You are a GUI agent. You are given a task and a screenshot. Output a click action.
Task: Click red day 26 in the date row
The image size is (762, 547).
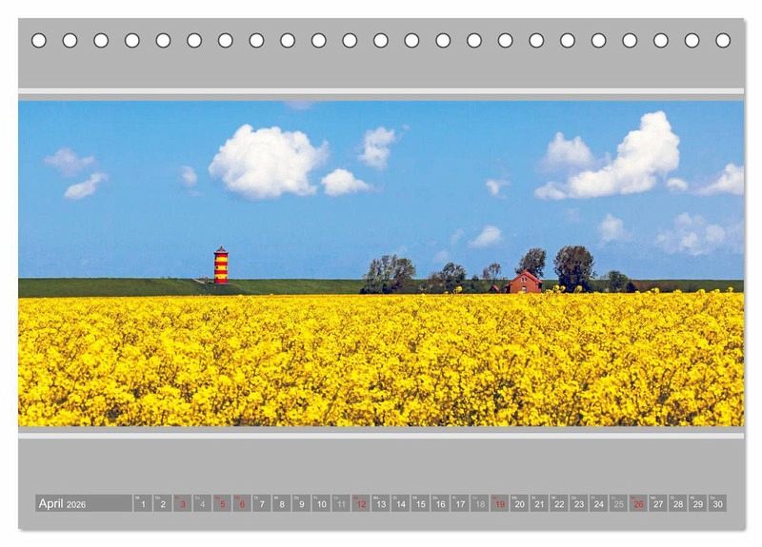pyautogui.click(x=638, y=503)
